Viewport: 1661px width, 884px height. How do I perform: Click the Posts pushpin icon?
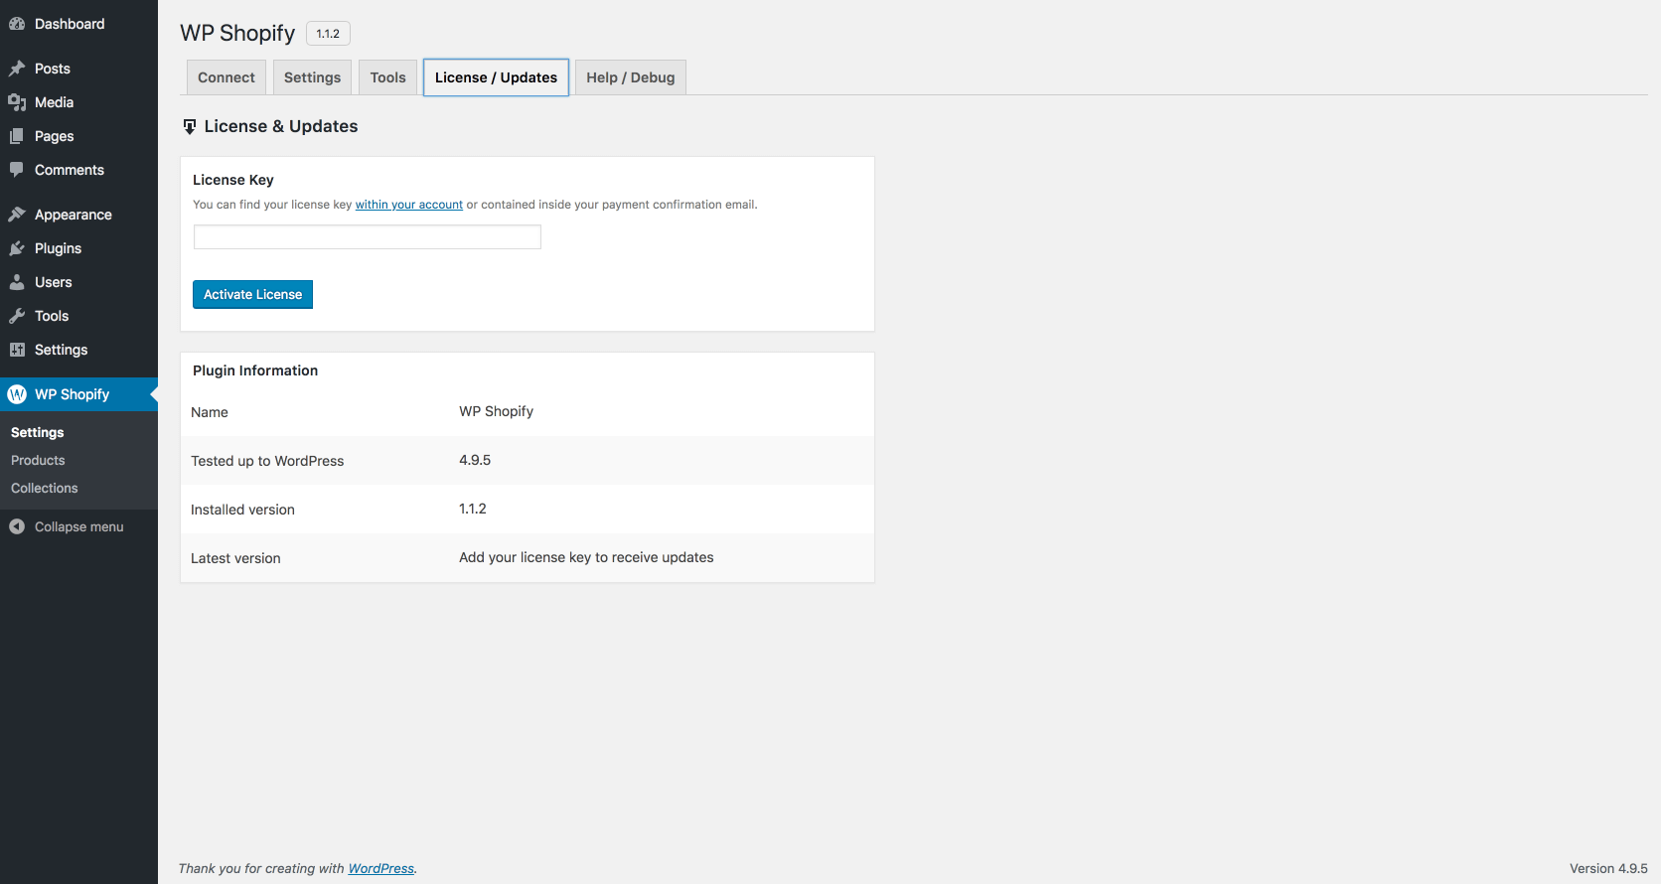click(x=17, y=69)
